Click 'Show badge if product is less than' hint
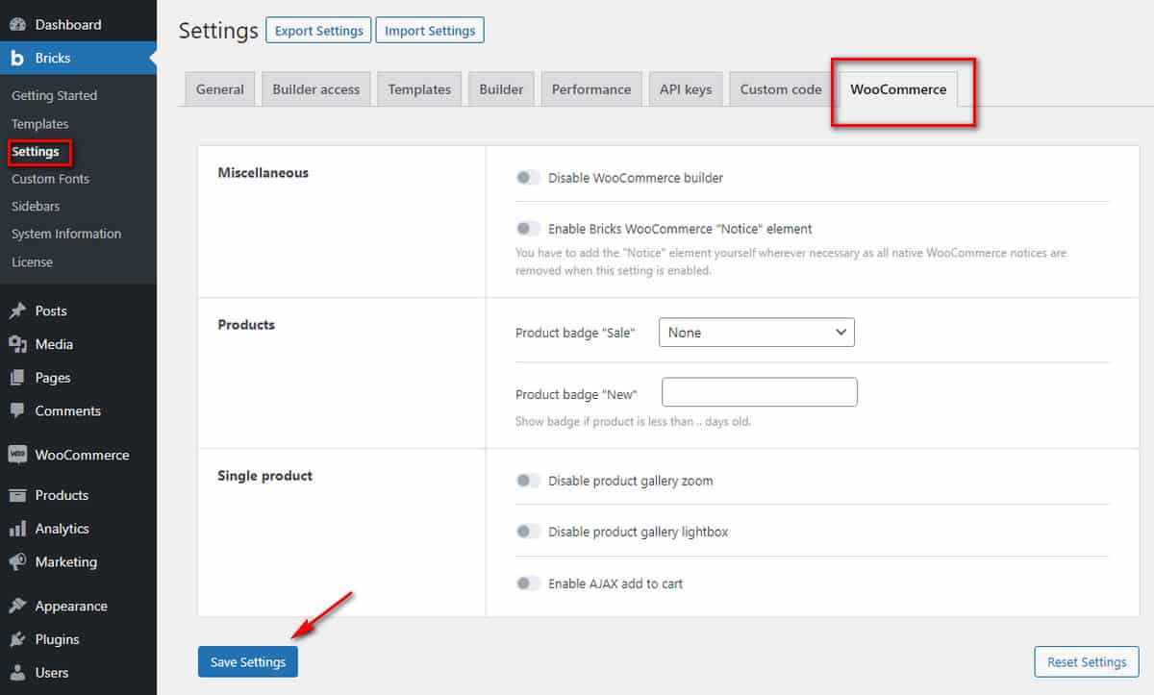 [x=633, y=422]
